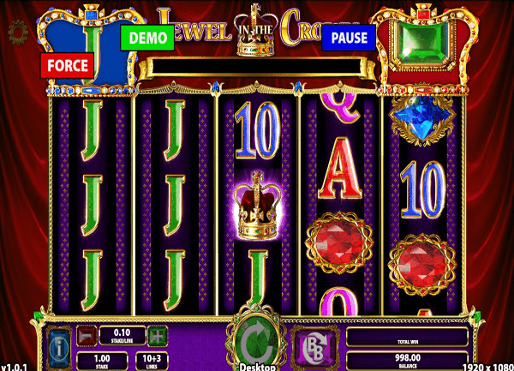This screenshot has width=514, height=371.
Task: Click the red ruby on fourth reel
Action: (x=338, y=242)
